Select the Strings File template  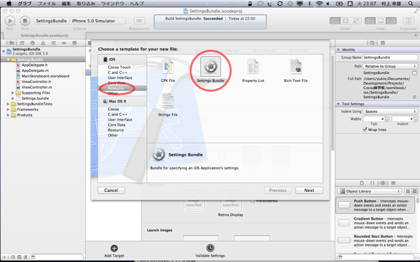(168, 105)
